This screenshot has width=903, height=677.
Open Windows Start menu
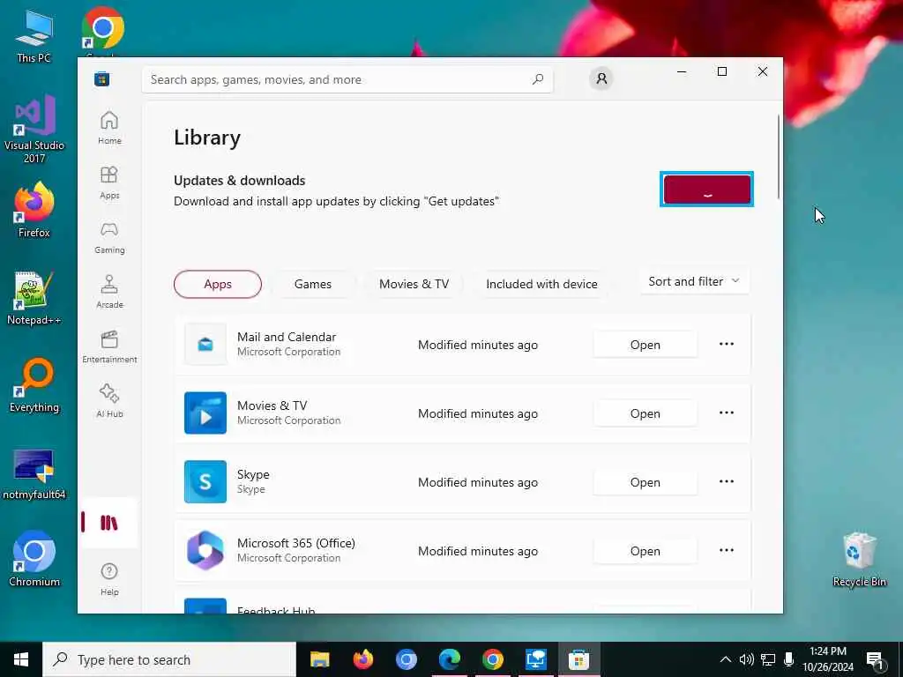(21, 659)
